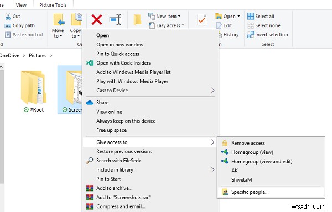The width and height of the screenshot is (332, 212).
Task: Click the Open folder icon in the ribbon
Action: (x=219, y=16)
